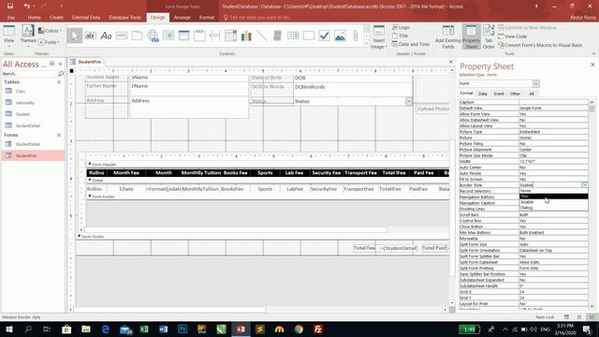Choose the Select pointer tool in Controls
Screen dimensions: 599x337
[75, 36]
